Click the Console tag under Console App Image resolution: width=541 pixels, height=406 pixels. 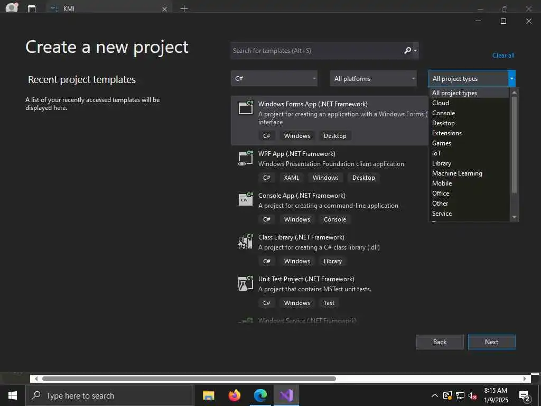pos(334,219)
